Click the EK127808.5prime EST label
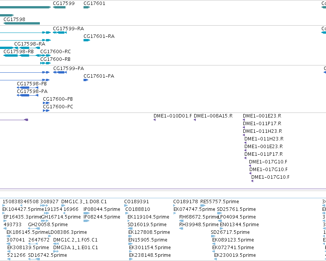Image resolution: width=326 pixels, height=261 pixels. (149, 232)
